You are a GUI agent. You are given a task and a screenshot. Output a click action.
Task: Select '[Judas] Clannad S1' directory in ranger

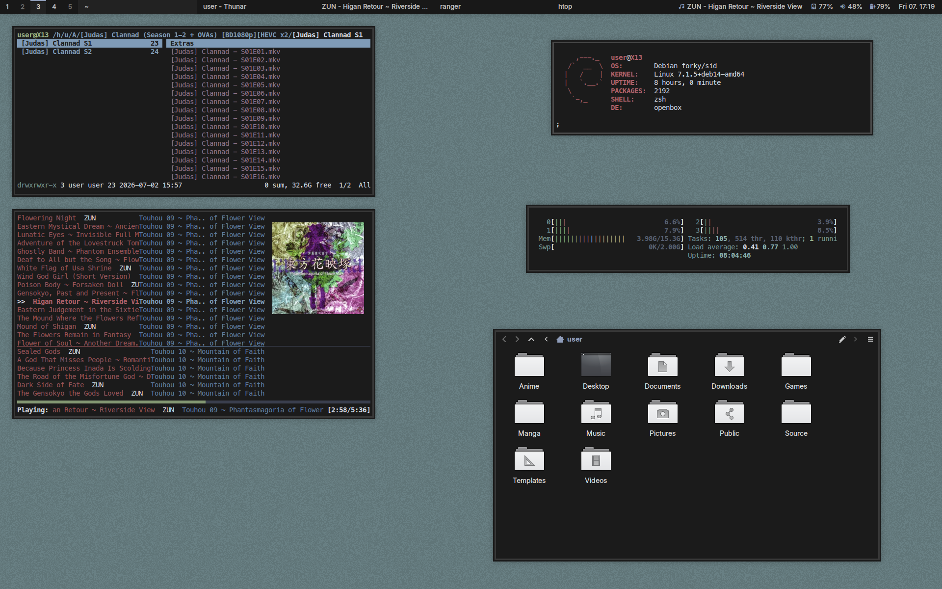(x=90, y=43)
